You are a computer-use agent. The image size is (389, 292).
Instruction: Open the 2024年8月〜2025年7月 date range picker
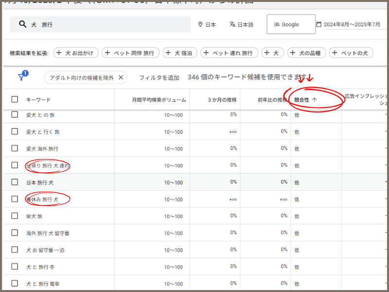pos(352,24)
